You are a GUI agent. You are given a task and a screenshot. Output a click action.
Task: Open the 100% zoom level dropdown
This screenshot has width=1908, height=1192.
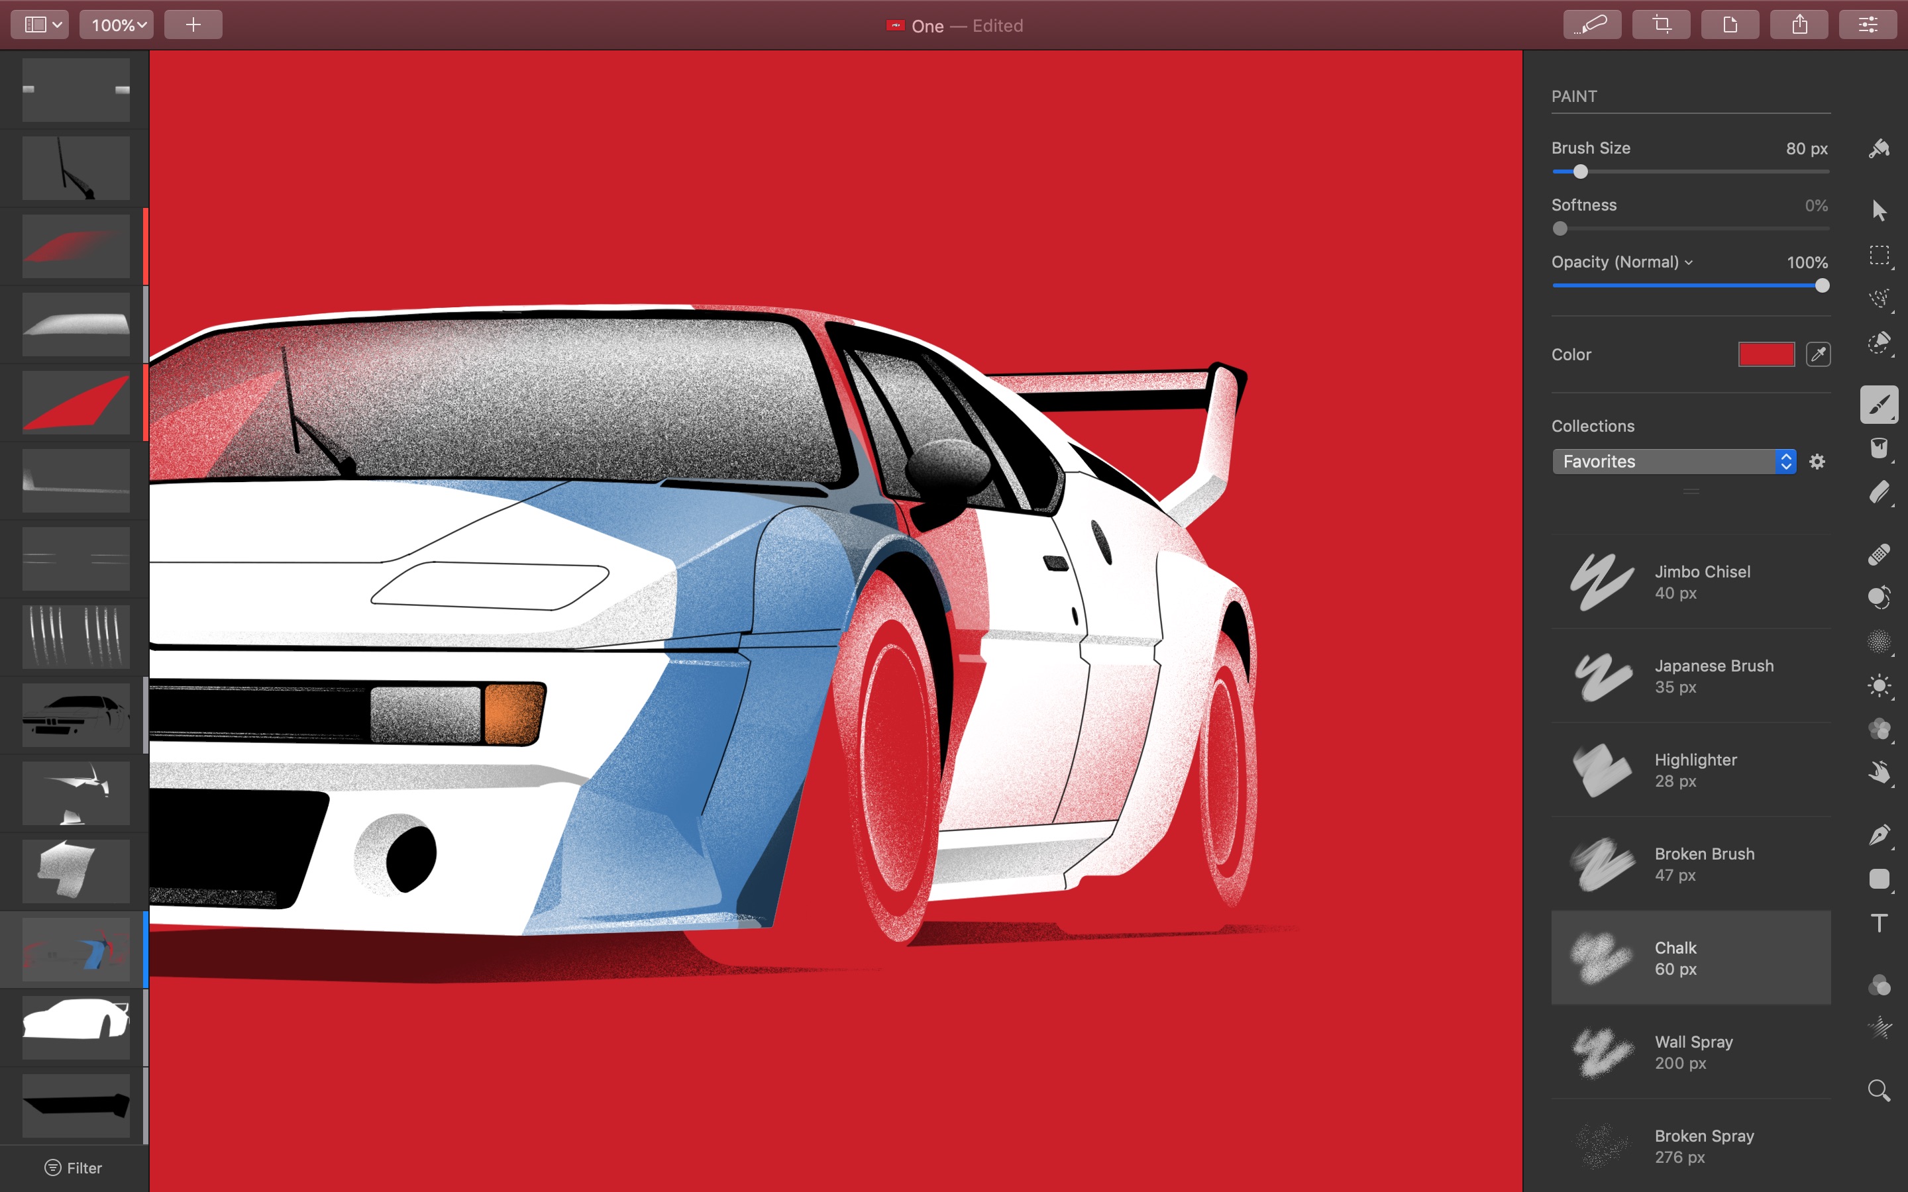(117, 25)
